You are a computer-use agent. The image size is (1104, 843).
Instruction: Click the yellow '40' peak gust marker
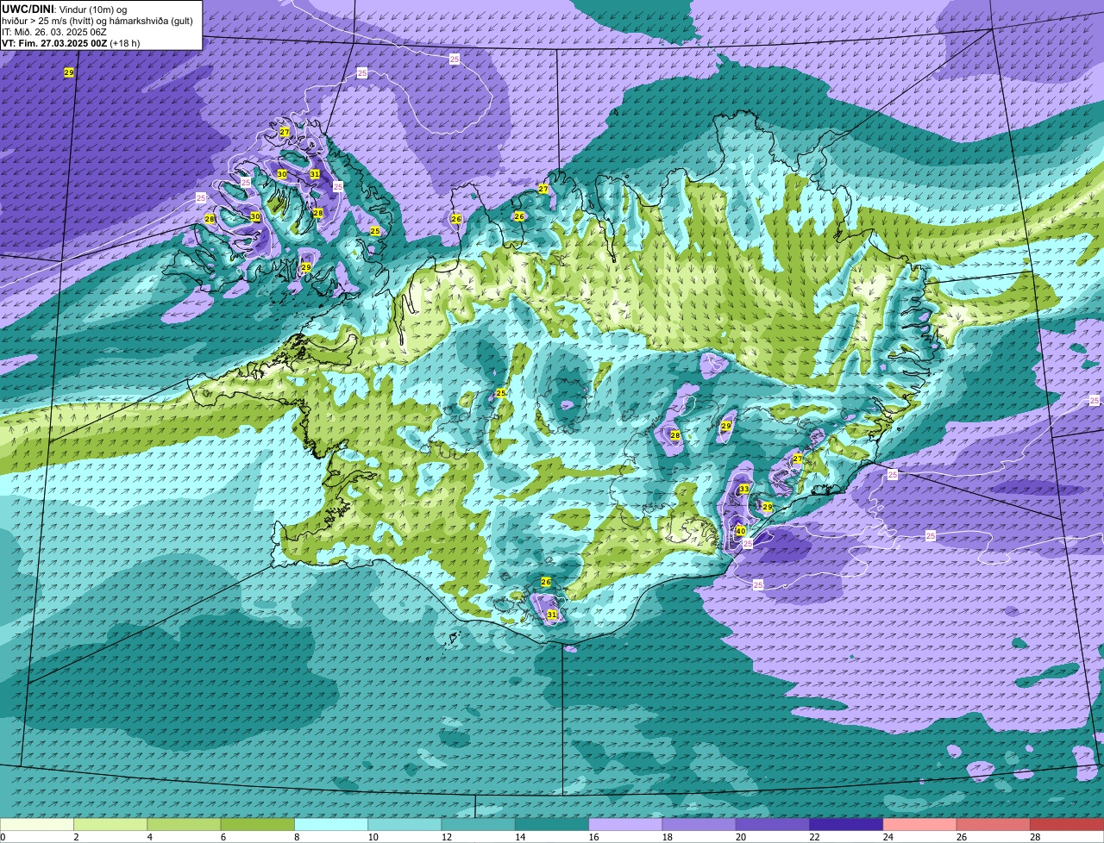point(740,531)
